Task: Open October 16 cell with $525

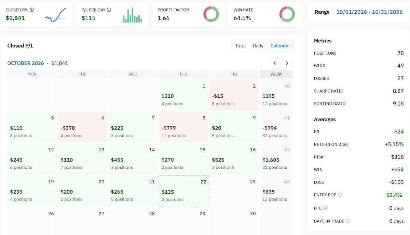Action: 234,158
